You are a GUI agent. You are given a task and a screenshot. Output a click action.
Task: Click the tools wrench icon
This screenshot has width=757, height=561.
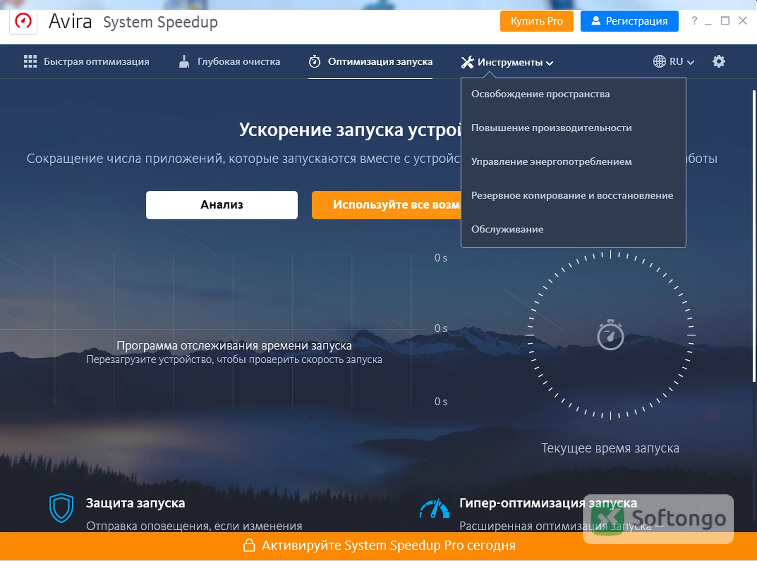[468, 62]
